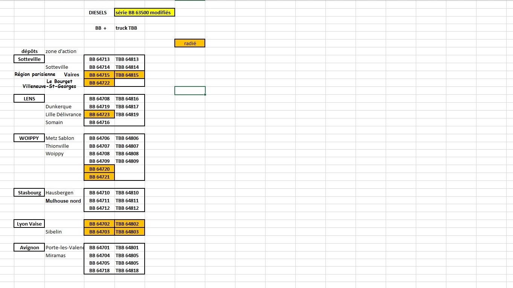
Task: Select cell BB 64711
Action: click(99, 200)
